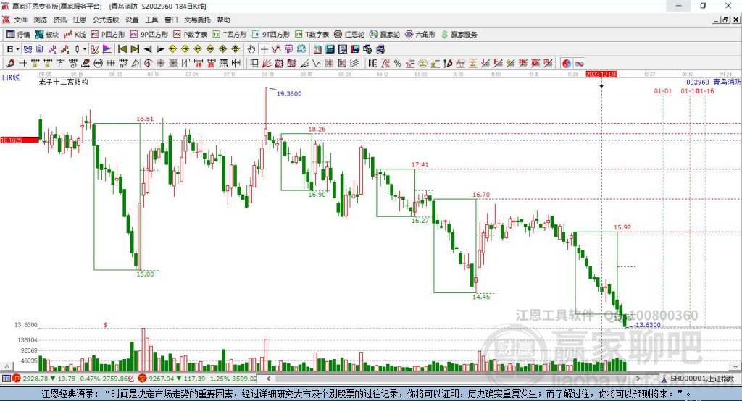Open the 交易委托 menu
Screen dimensions: 742x401
click(197, 20)
